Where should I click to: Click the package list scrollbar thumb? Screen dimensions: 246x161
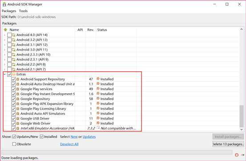(242, 116)
